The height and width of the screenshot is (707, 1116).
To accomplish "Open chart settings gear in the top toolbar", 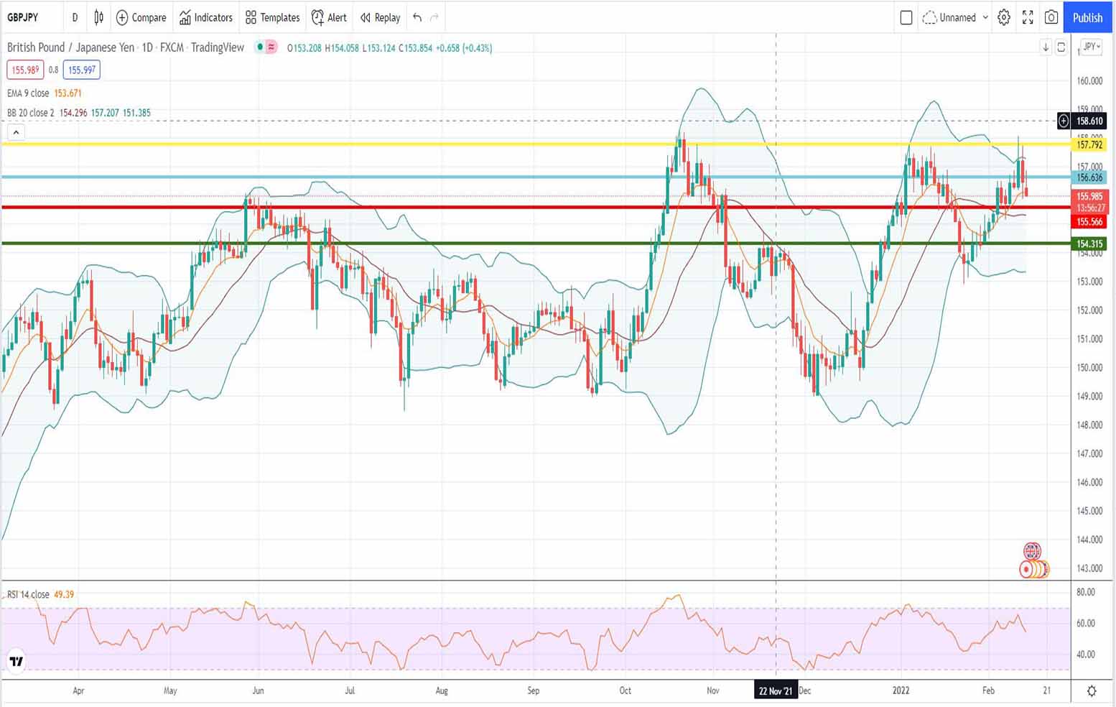I will tap(1004, 17).
